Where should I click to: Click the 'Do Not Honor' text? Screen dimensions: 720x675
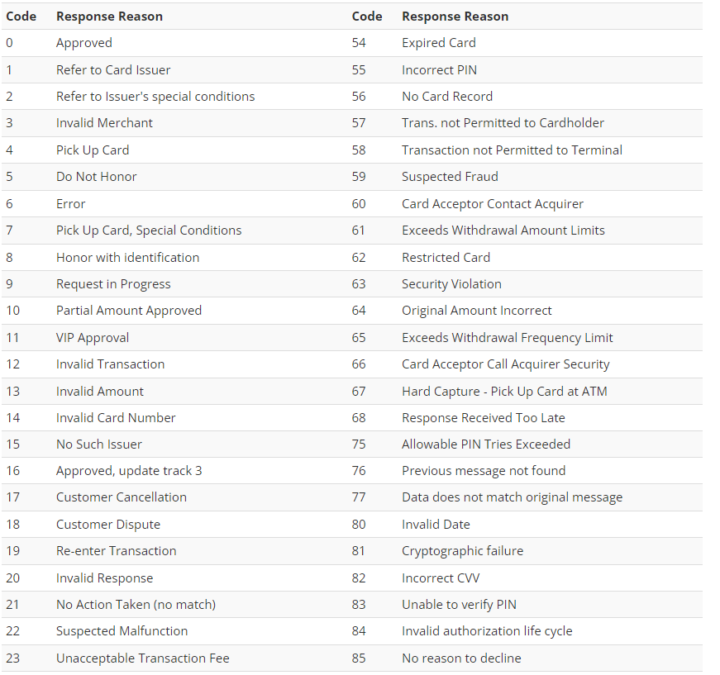97,177
